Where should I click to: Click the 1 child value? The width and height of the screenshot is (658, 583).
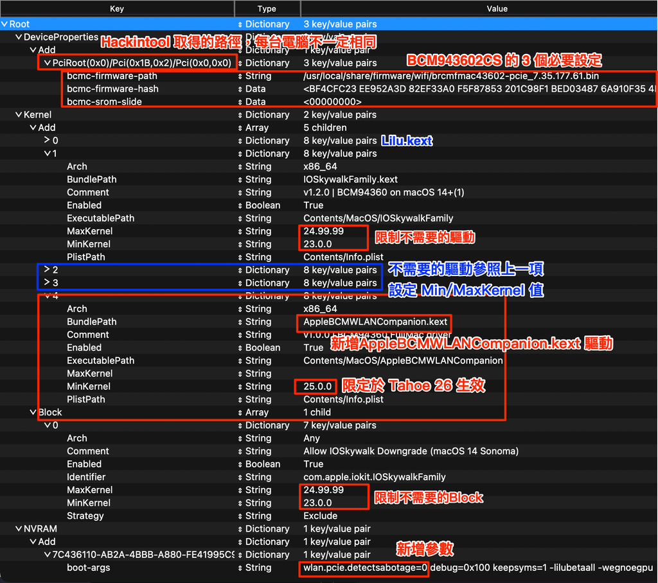(x=317, y=412)
